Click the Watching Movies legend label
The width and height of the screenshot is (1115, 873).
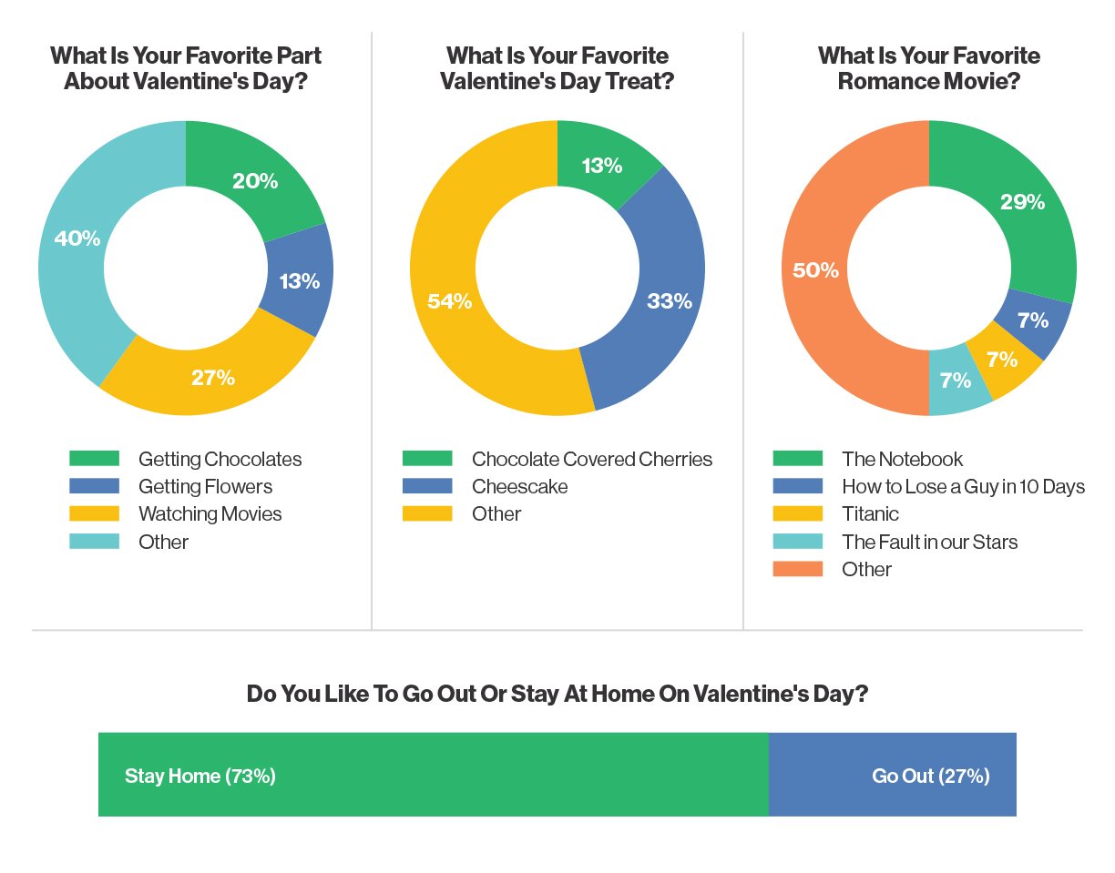(210, 513)
